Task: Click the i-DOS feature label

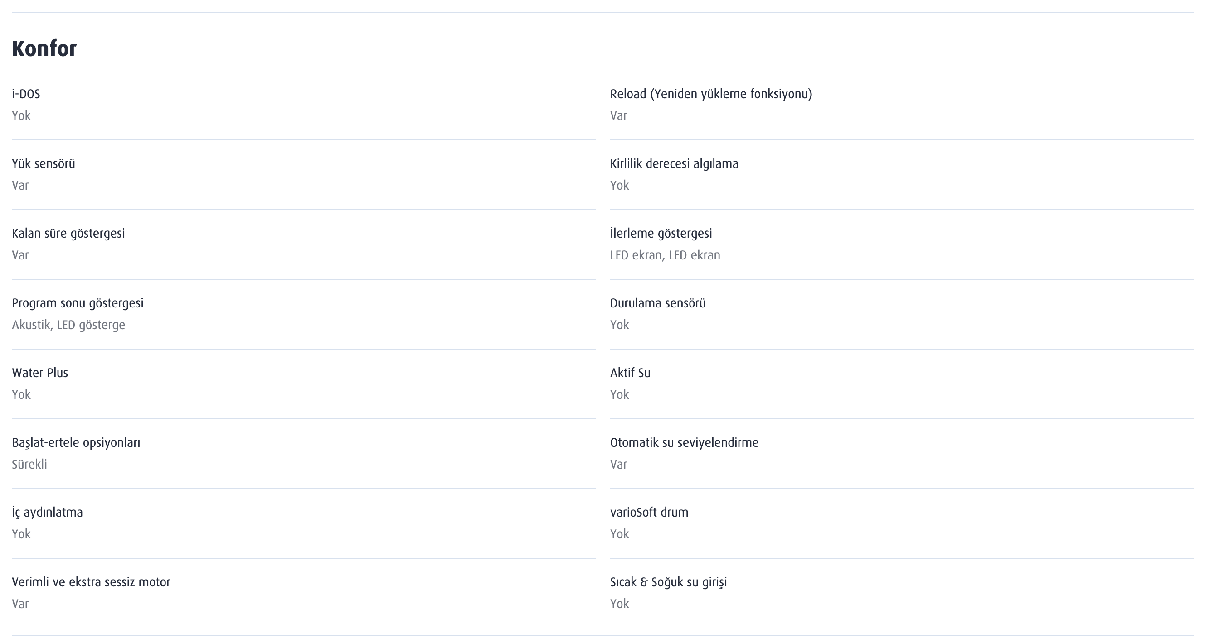Action: tap(26, 94)
